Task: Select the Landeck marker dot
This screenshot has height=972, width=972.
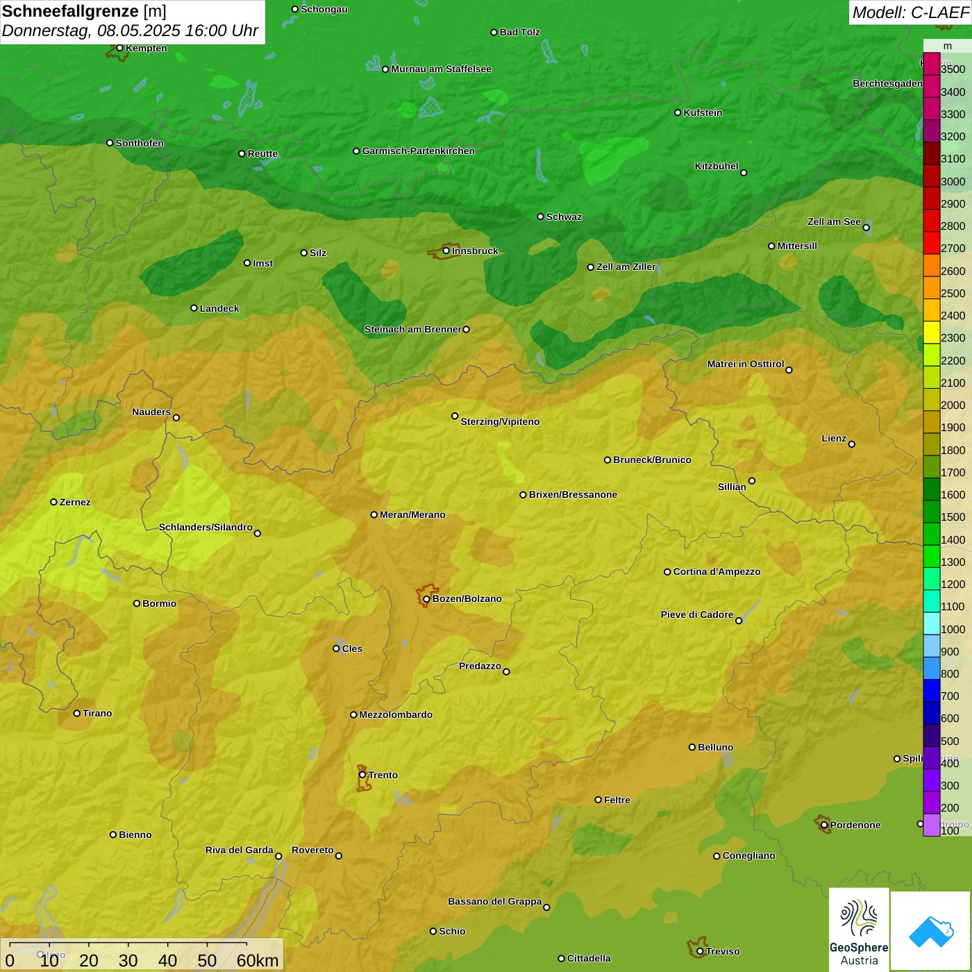Action: pyautogui.click(x=194, y=308)
